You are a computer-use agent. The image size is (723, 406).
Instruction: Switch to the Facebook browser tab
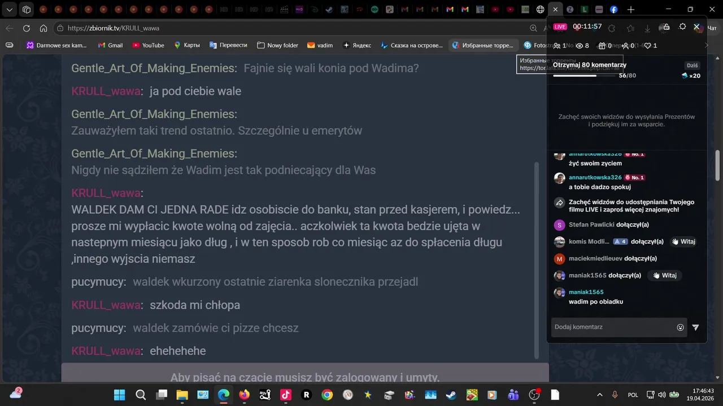(x=613, y=10)
